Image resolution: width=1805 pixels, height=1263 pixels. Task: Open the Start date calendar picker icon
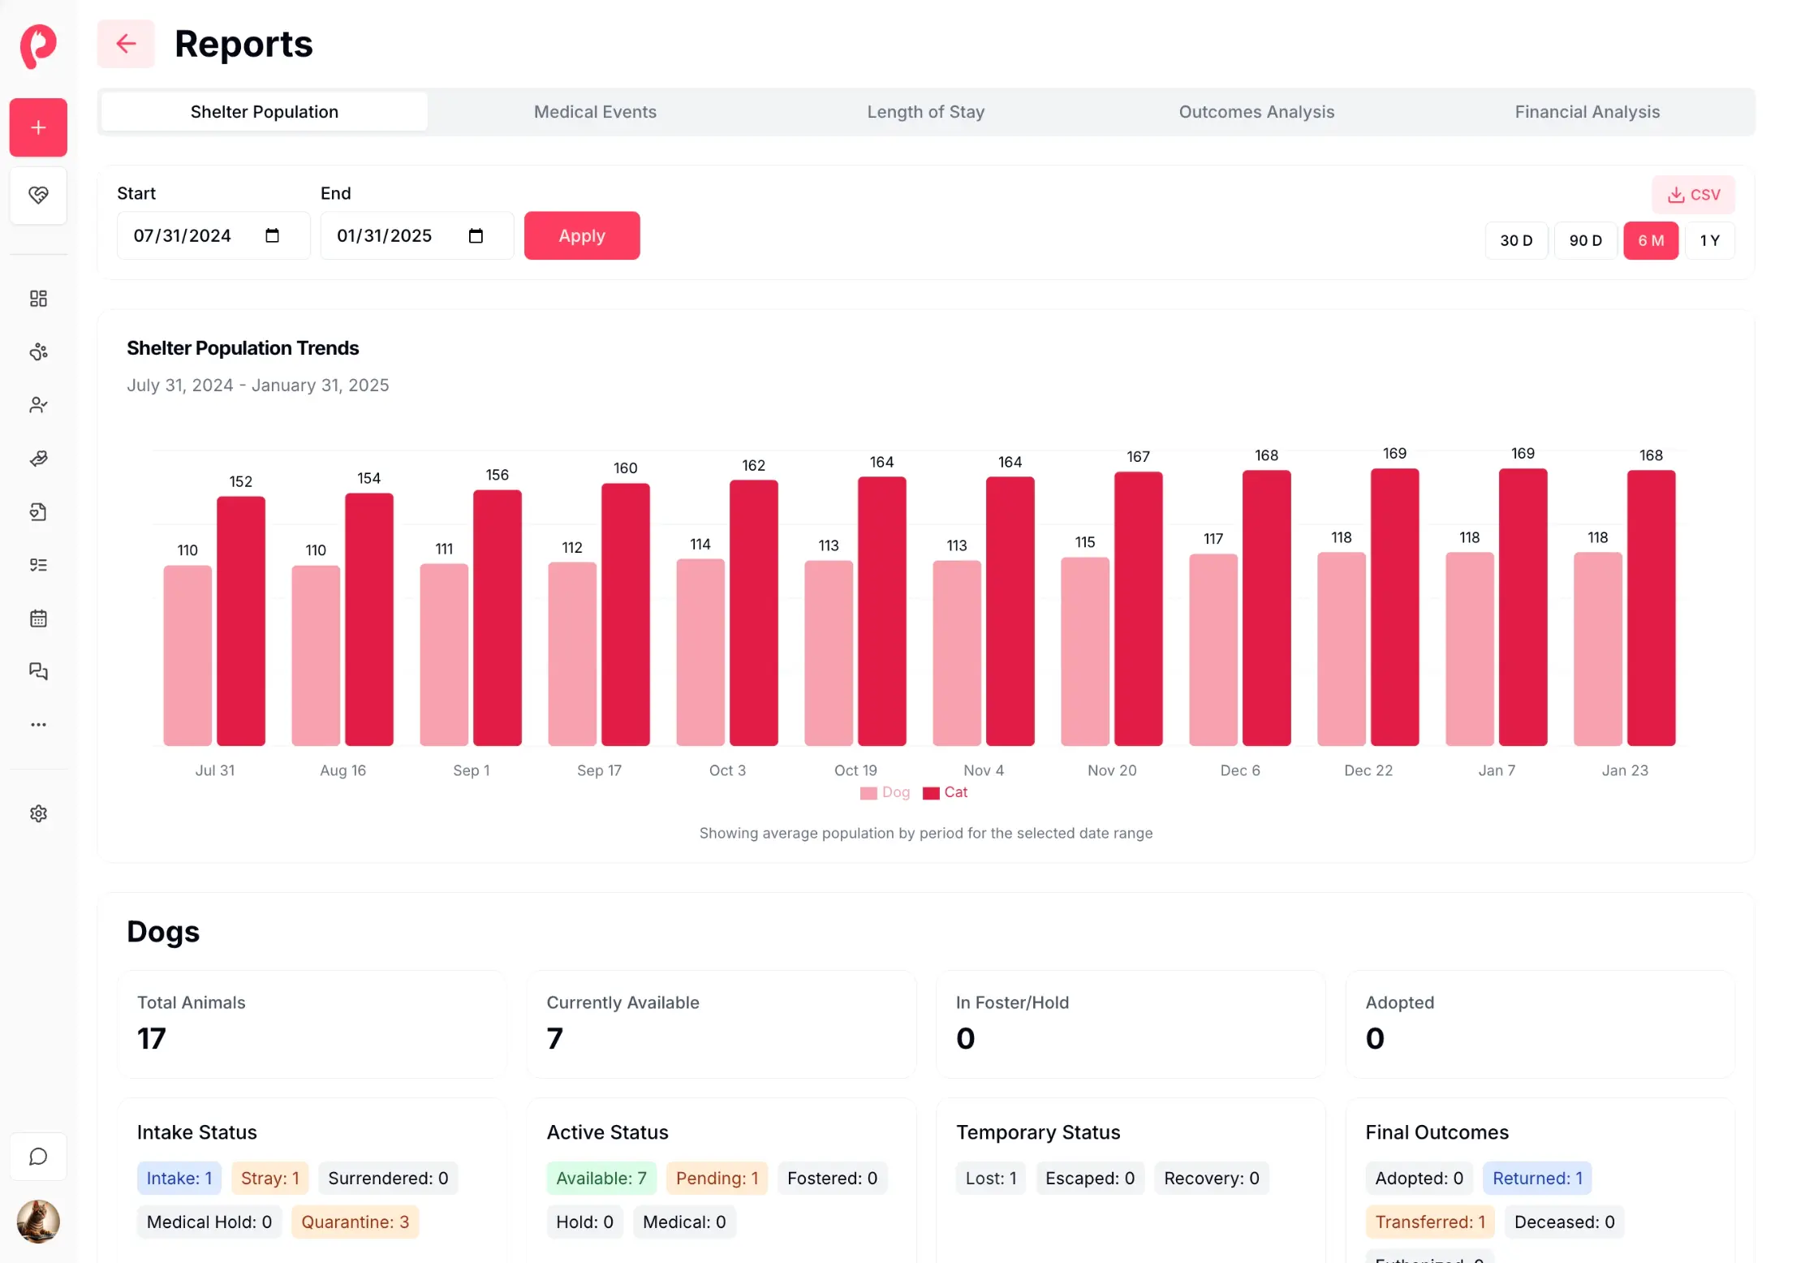pos(273,235)
